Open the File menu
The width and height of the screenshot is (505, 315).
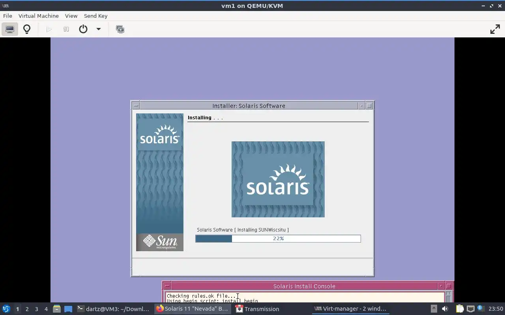7,16
